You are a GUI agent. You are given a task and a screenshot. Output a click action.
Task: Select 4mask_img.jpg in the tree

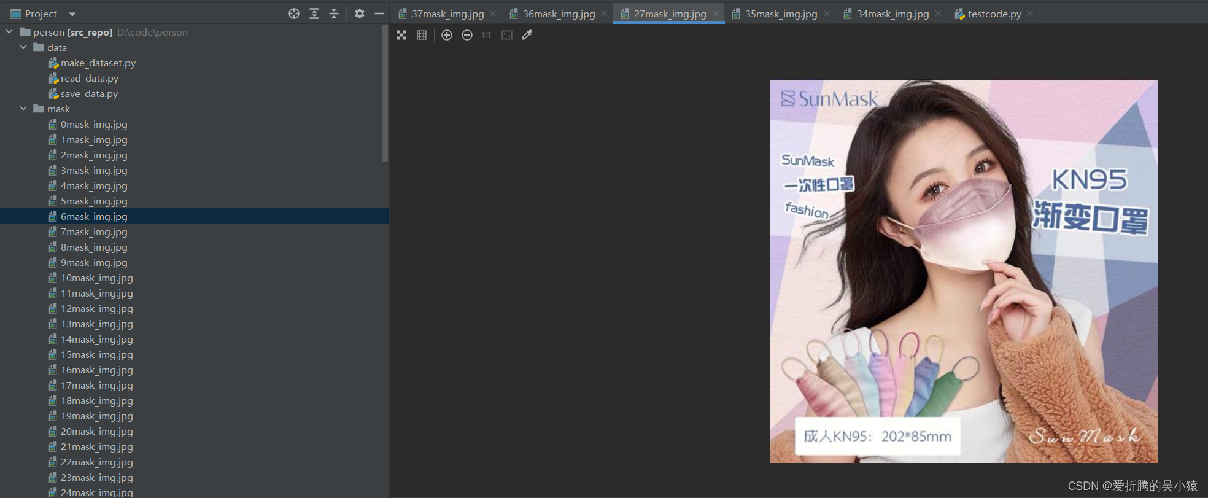click(x=94, y=185)
